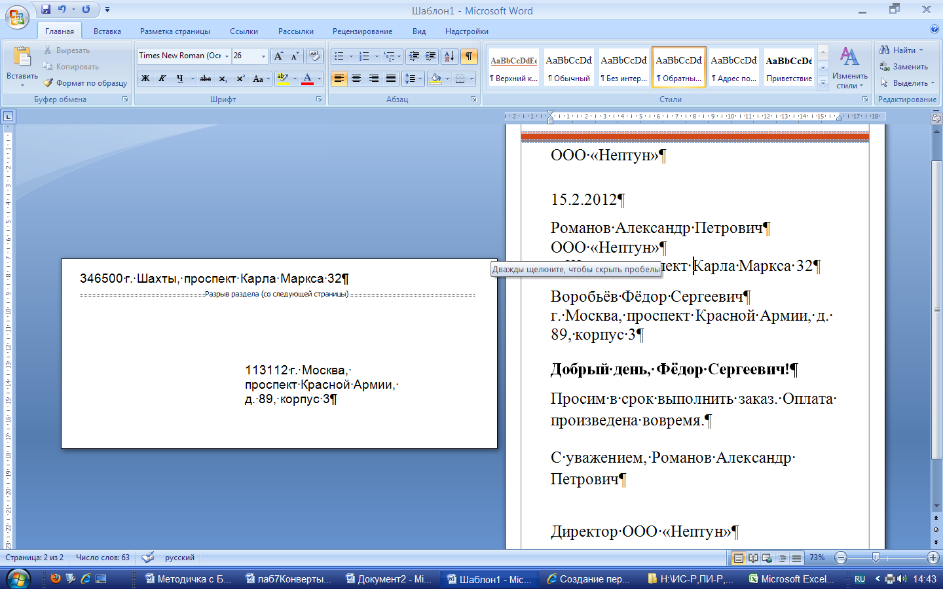Viewport: 943px width, 589px height.
Task: Switch to web layout view
Action: point(767,558)
